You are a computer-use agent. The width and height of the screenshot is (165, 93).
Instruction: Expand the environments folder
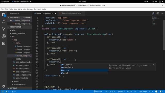point(20,84)
